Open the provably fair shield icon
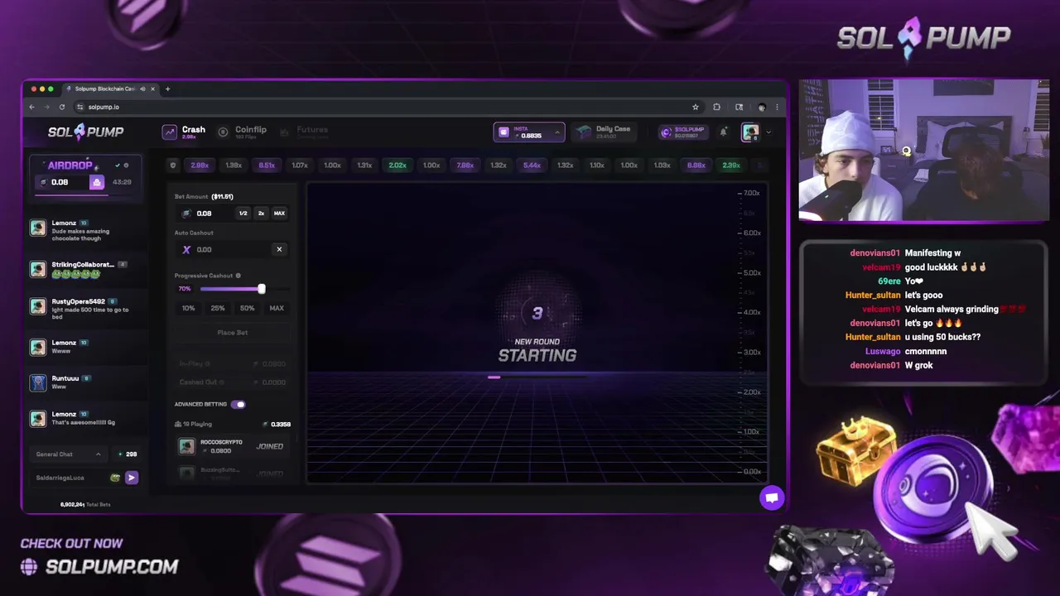The image size is (1060, 596). [172, 165]
